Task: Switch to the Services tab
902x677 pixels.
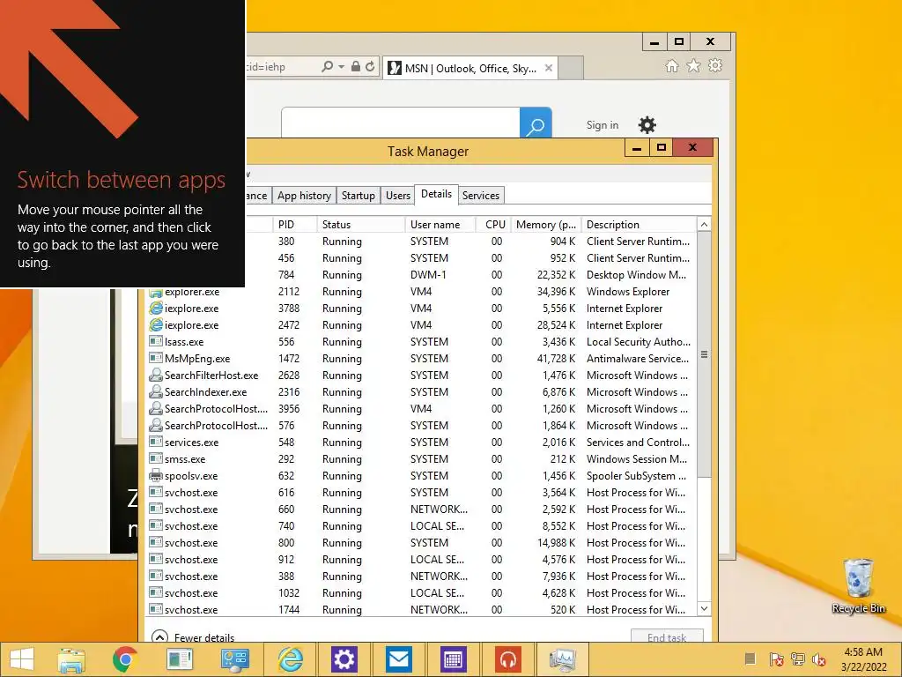Action: pyautogui.click(x=481, y=196)
